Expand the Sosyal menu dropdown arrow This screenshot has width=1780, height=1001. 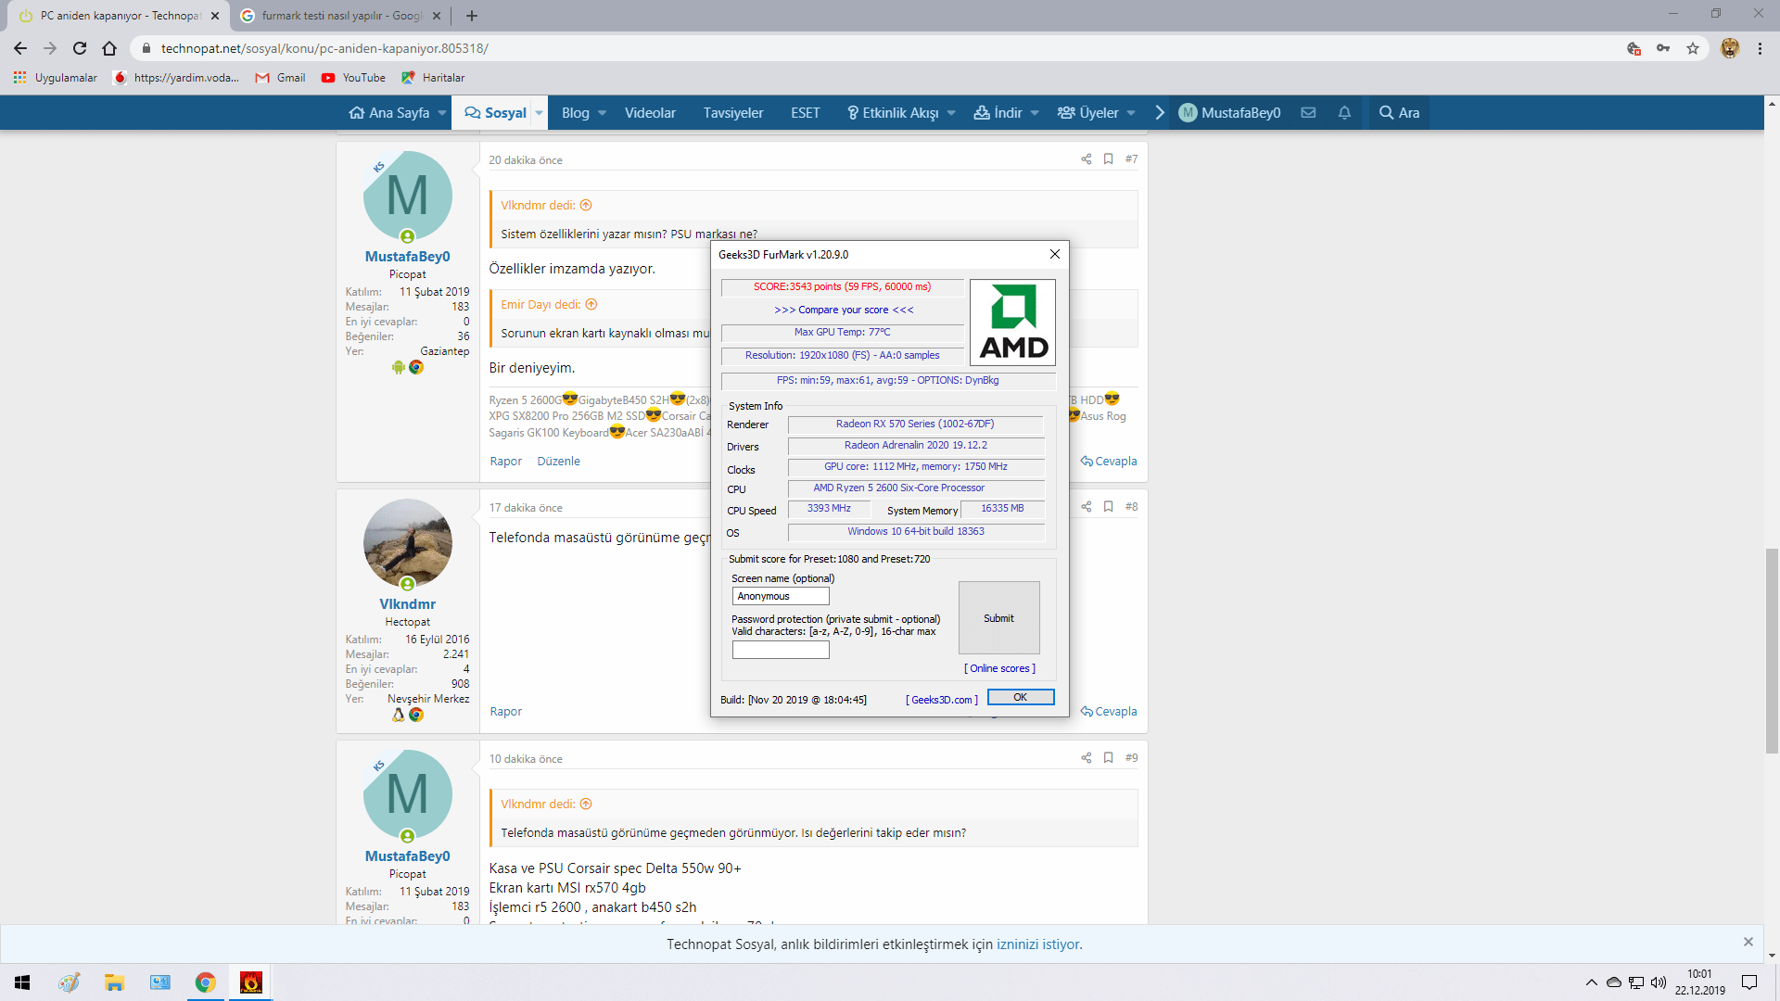[539, 113]
